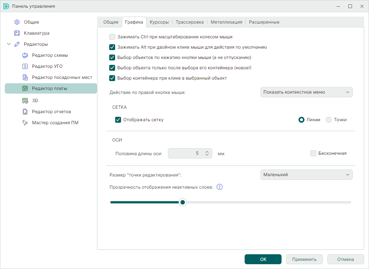369x269 pixels.
Task: Click the 3D section icon
Action: click(x=25, y=101)
